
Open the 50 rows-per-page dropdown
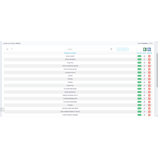point(9,49)
